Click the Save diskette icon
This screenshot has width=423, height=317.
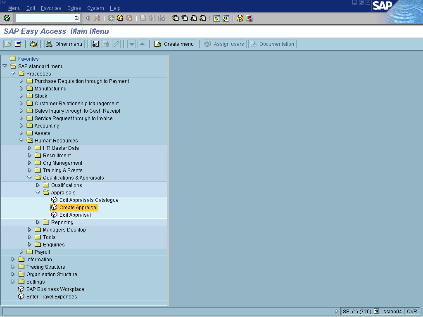click(97, 18)
